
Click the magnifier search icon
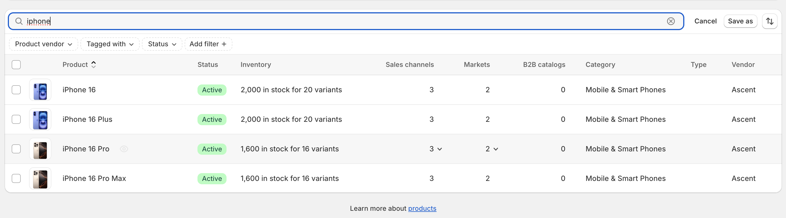[19, 21]
